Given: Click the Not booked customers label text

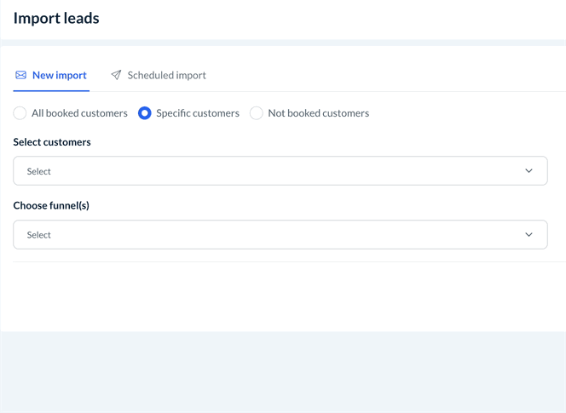Looking at the screenshot, I should [x=318, y=113].
